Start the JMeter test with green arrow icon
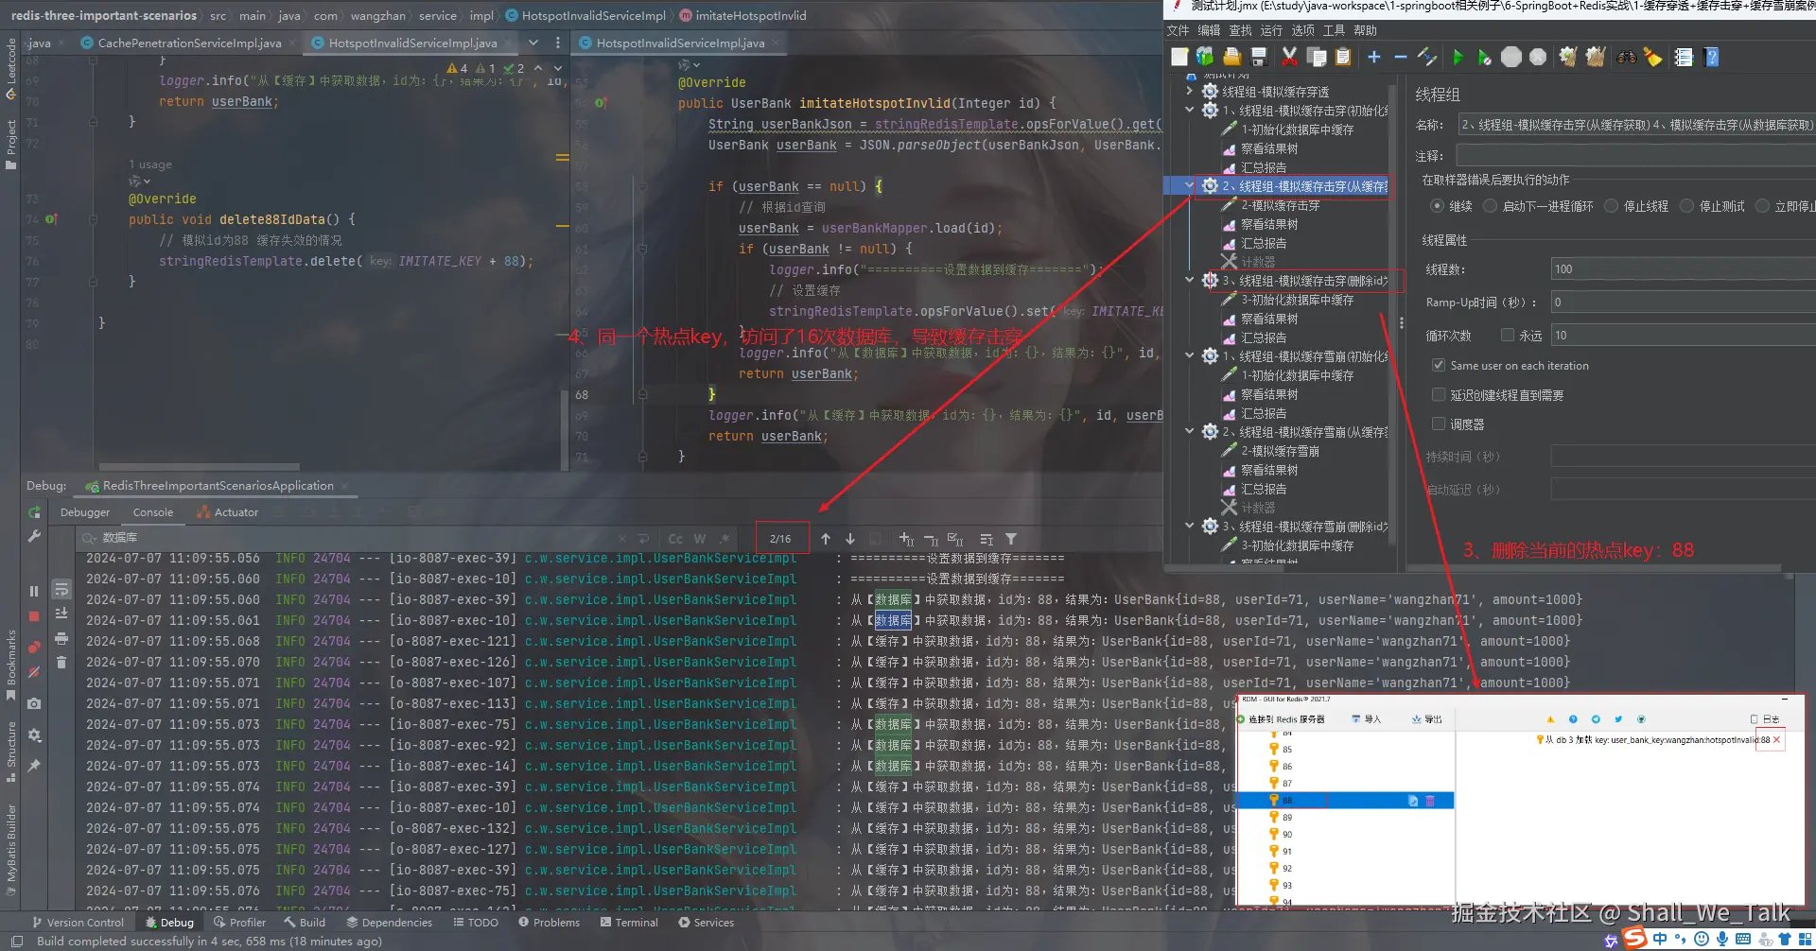Image resolution: width=1816 pixels, height=951 pixels. 1458,57
